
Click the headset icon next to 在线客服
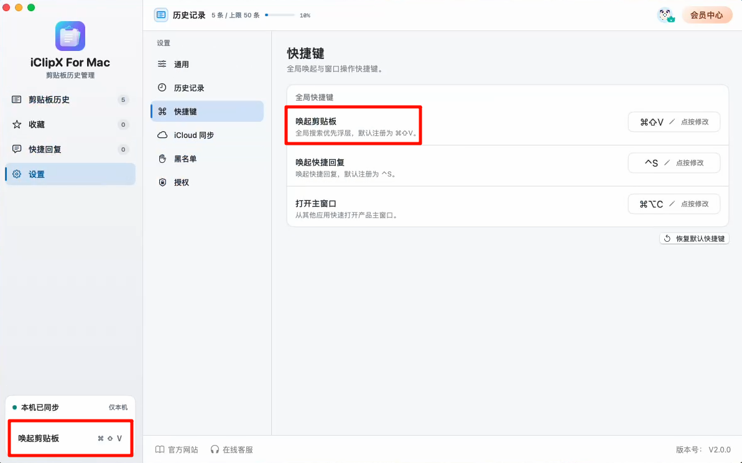pyautogui.click(x=215, y=449)
